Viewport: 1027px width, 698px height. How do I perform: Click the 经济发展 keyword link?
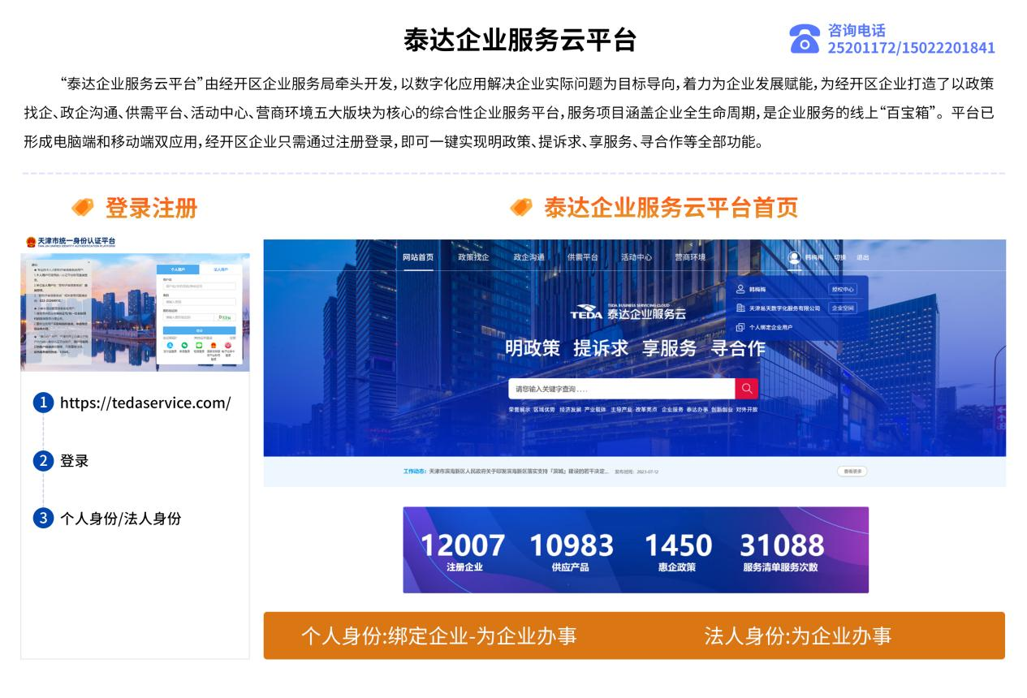pos(570,410)
